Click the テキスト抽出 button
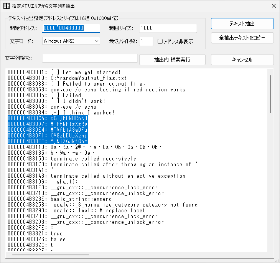 point(242,24)
